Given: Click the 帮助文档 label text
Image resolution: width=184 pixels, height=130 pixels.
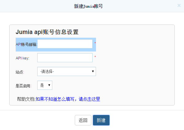Looking at the screenshot, I should tap(26, 99).
